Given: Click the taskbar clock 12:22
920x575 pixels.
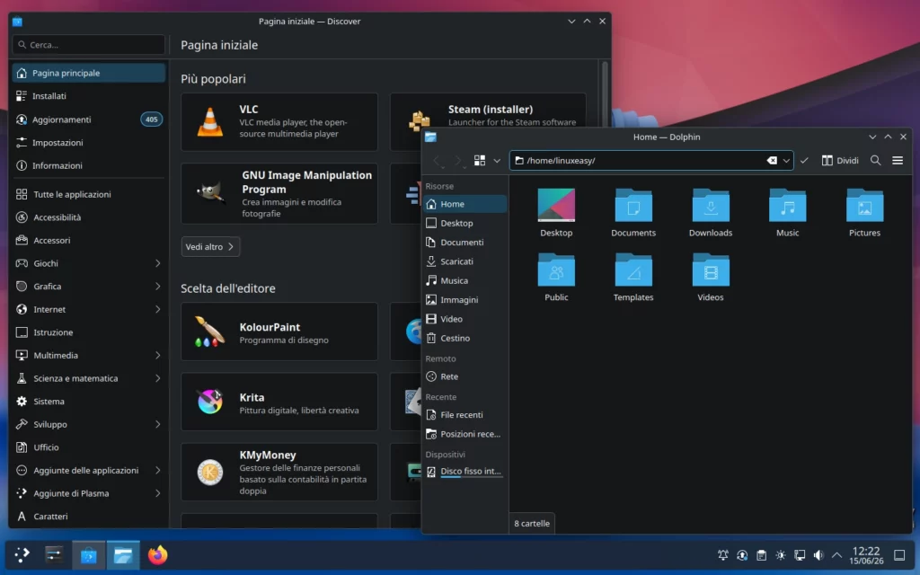Looking at the screenshot, I should click(866, 555).
